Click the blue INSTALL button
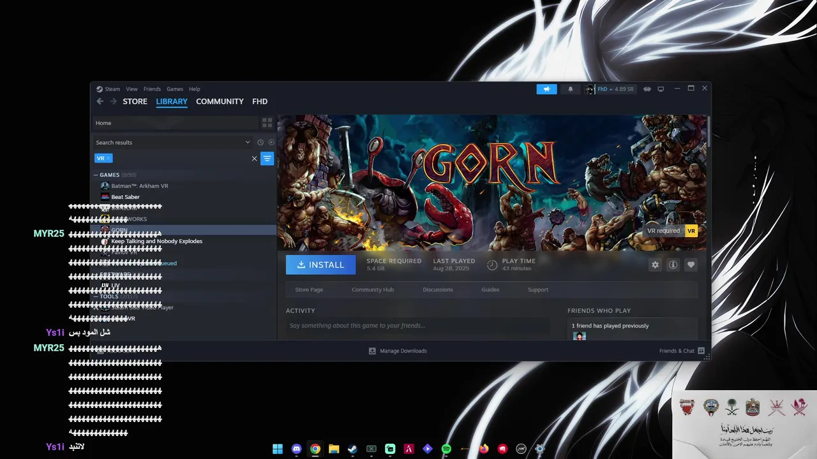Screen dimensions: 817x459 pyautogui.click(x=320, y=265)
